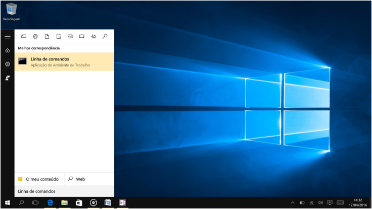Open the volume control in tray

point(320,203)
